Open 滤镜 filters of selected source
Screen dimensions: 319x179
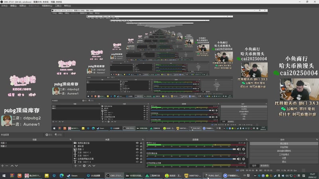tap(58, 135)
